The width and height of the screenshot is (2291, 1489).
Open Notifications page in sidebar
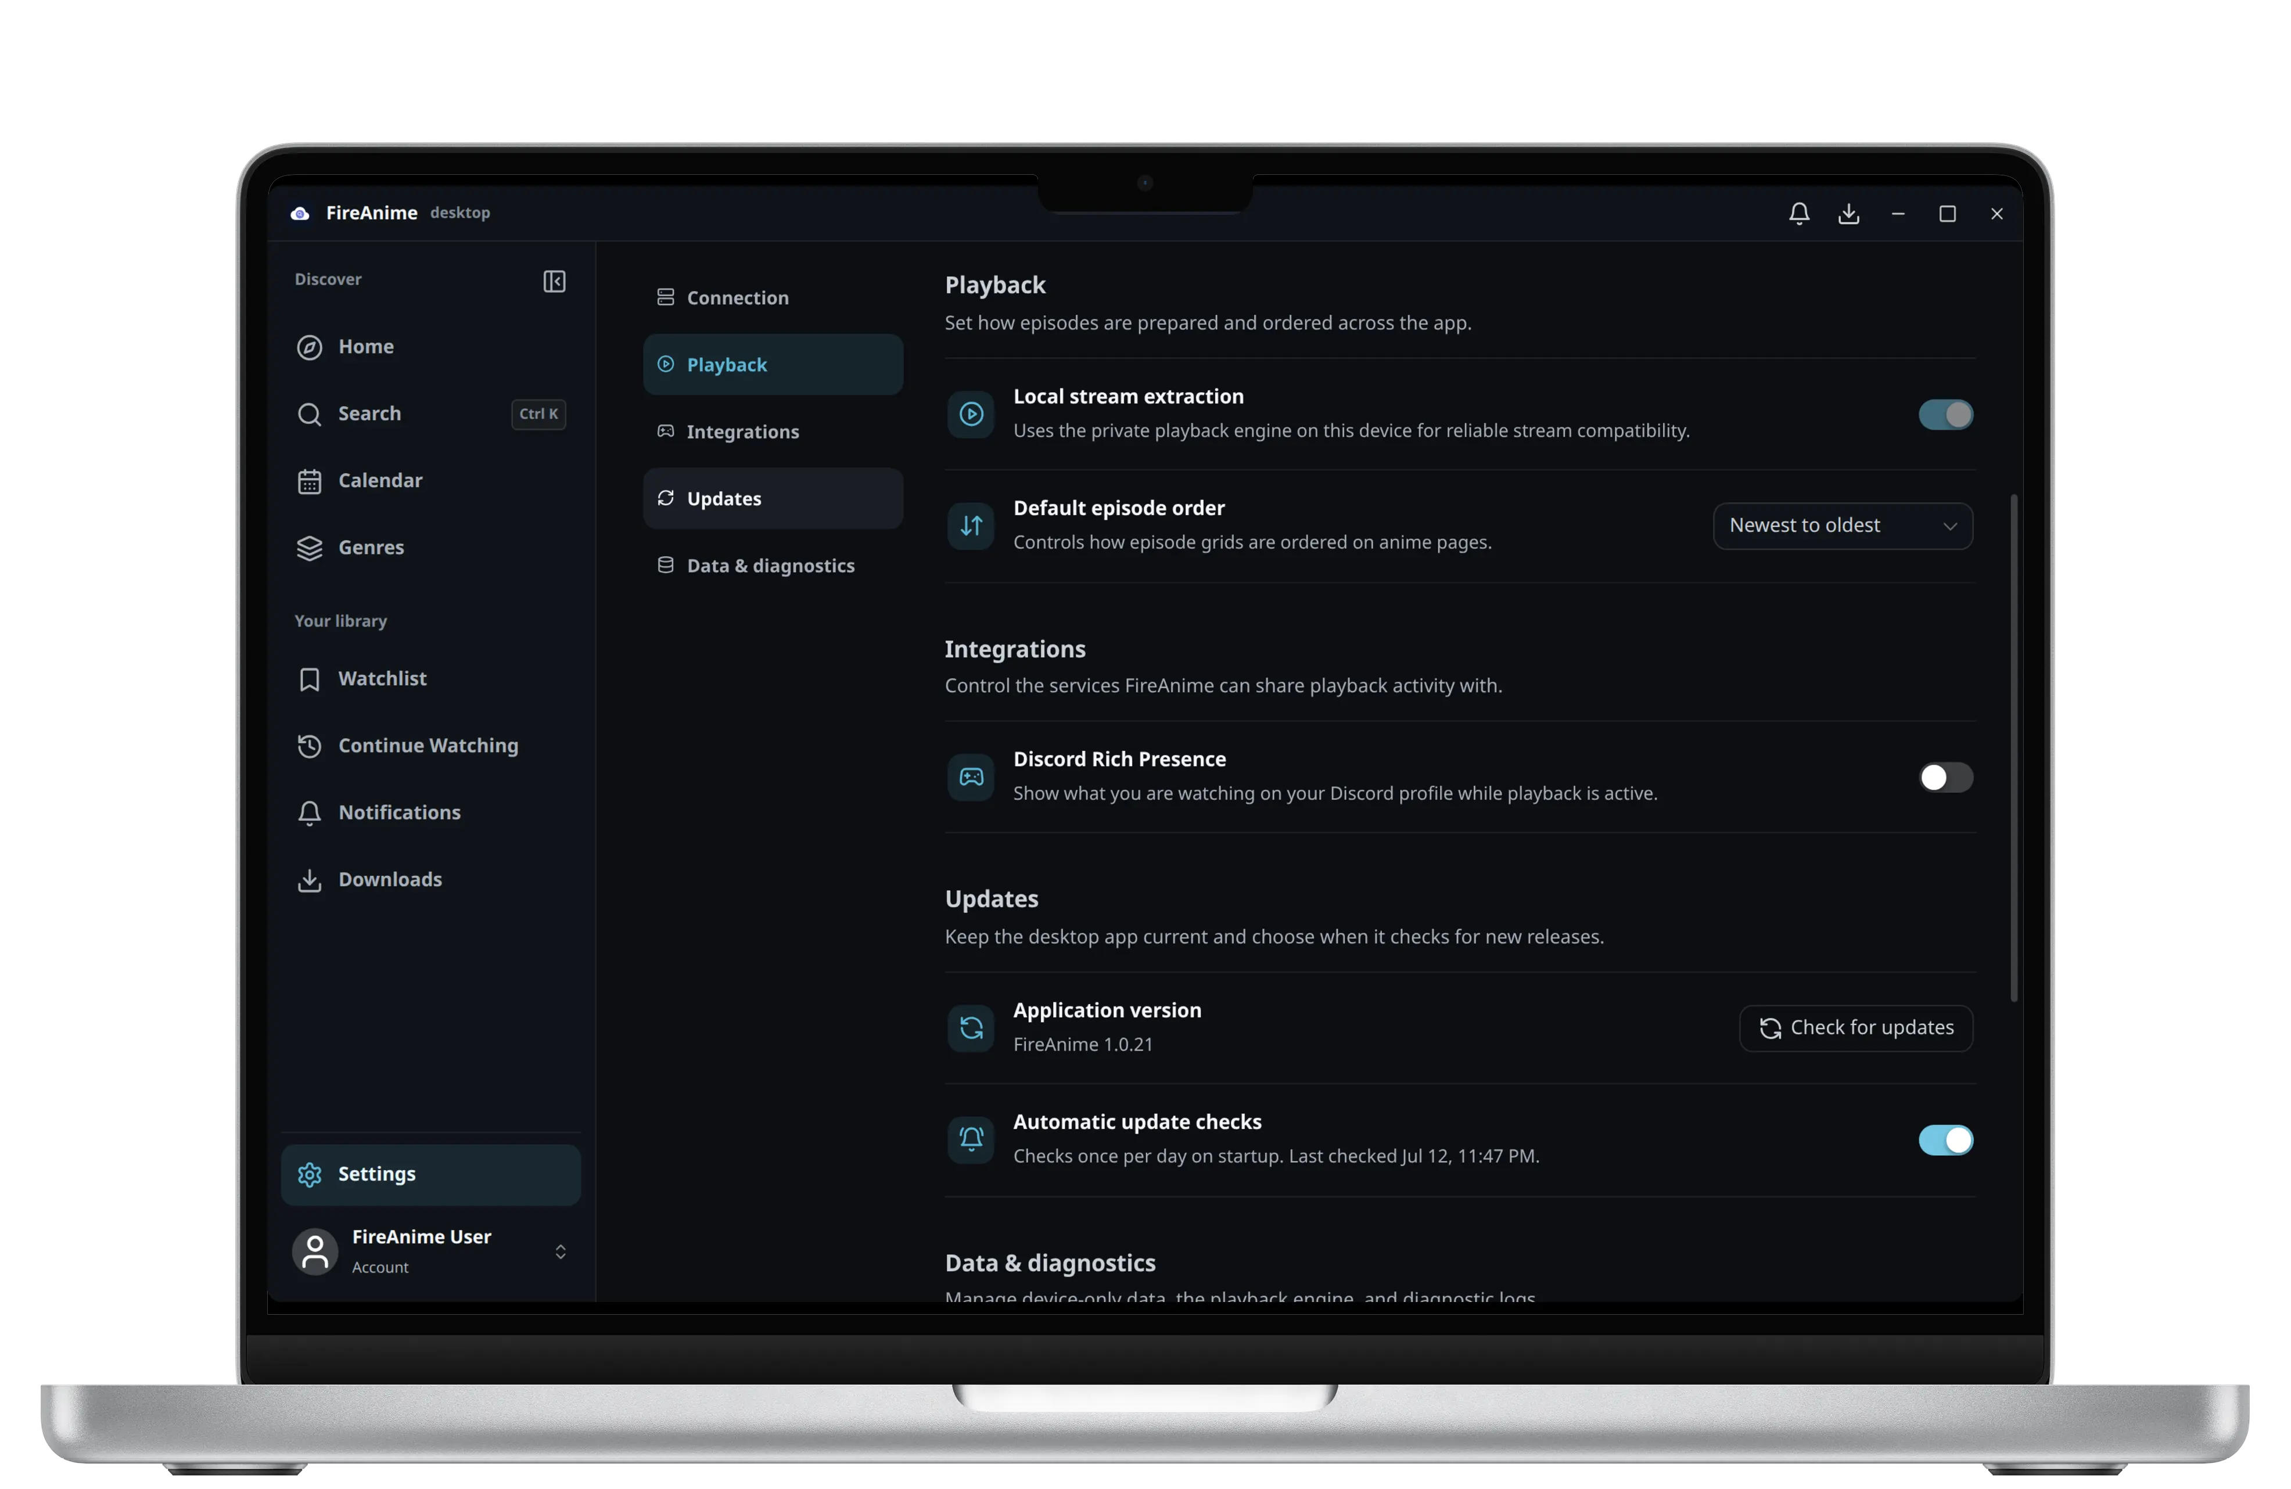point(430,814)
